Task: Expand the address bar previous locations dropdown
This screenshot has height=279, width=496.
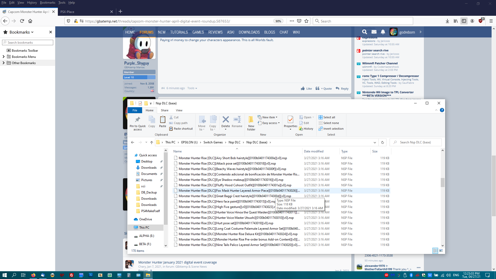Action: tap(375, 142)
